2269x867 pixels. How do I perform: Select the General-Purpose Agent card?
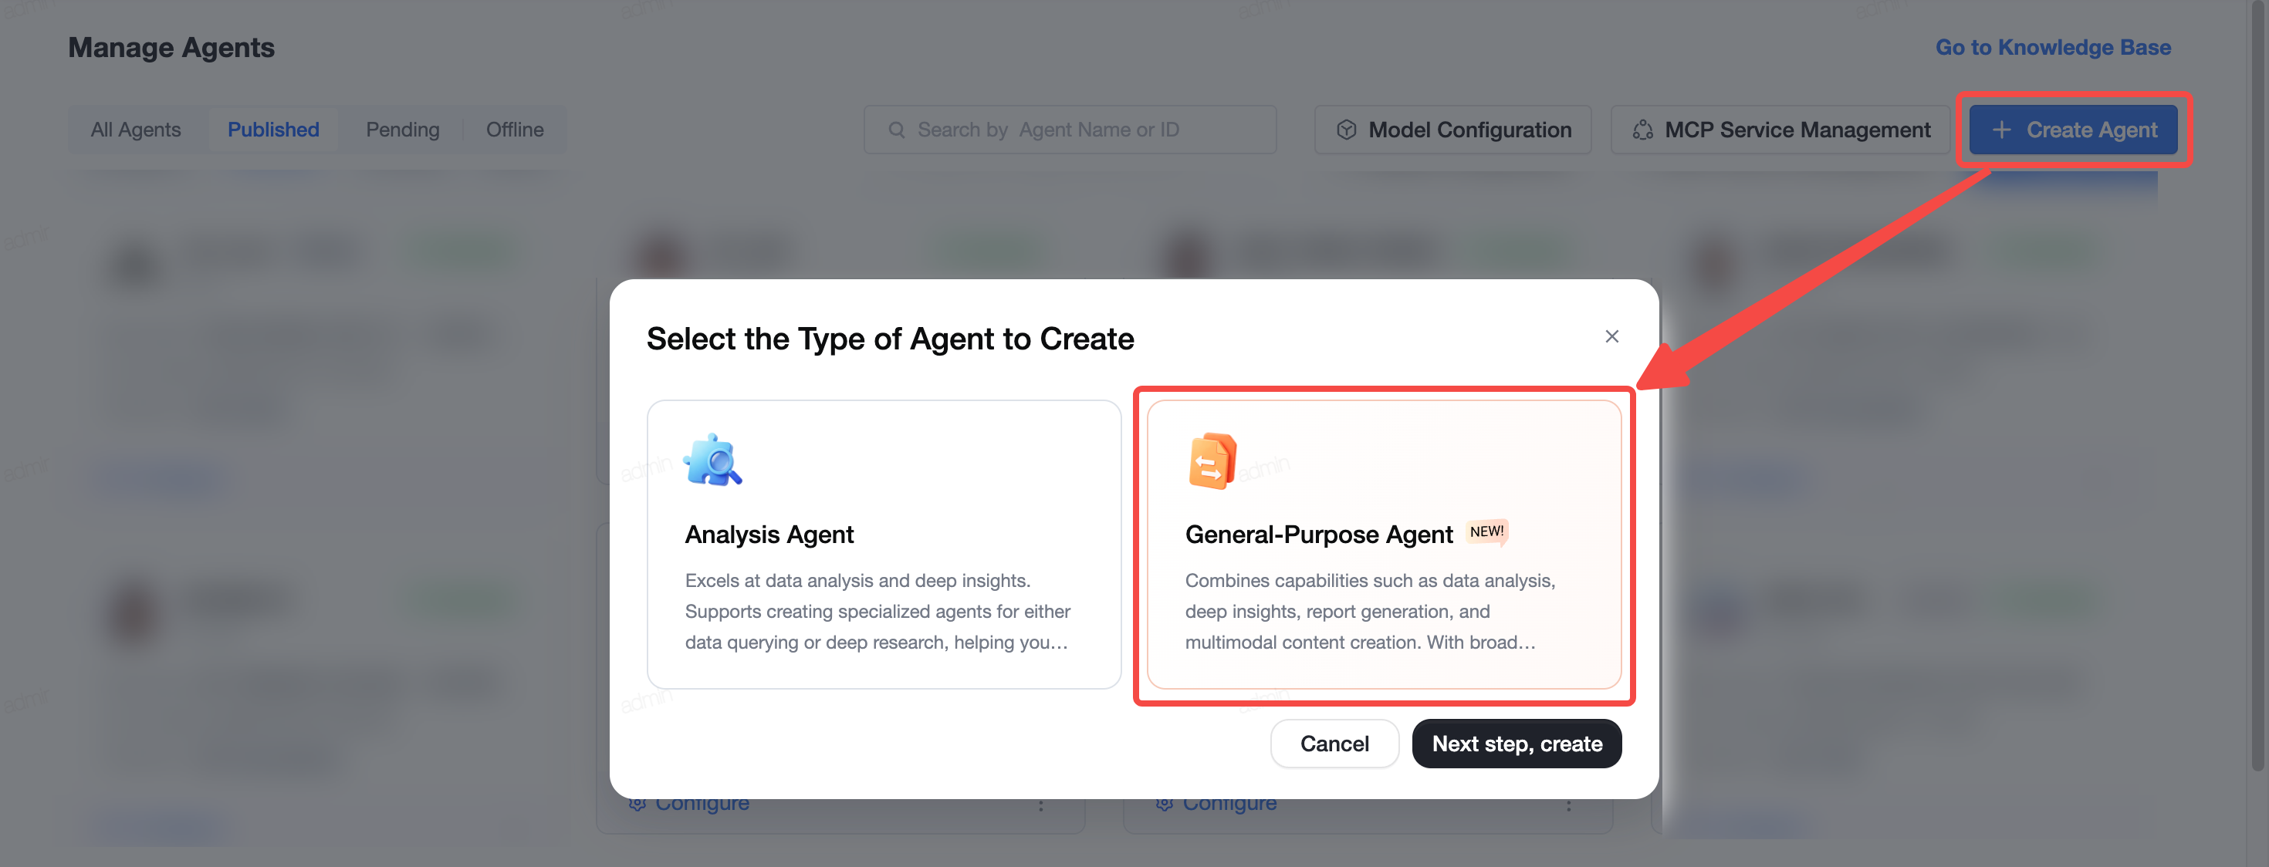(1384, 544)
